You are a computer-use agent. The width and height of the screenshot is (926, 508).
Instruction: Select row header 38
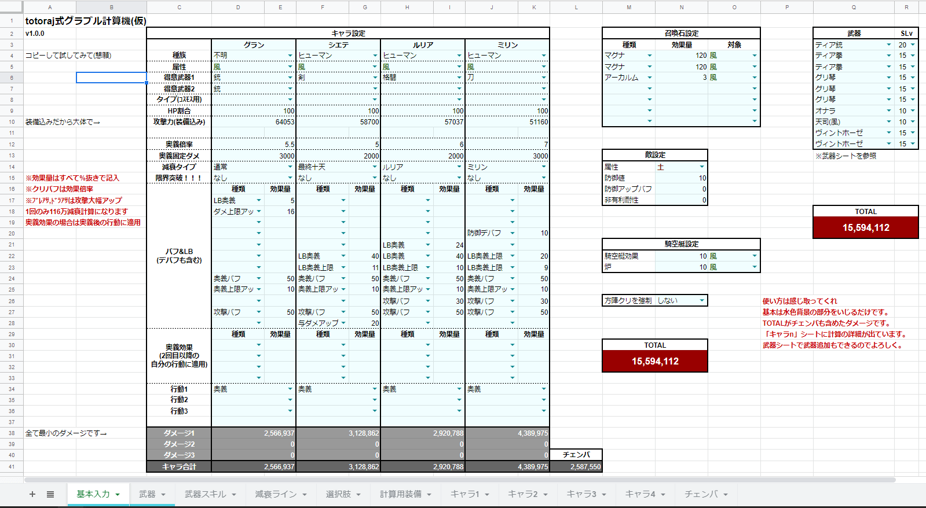tap(12, 433)
